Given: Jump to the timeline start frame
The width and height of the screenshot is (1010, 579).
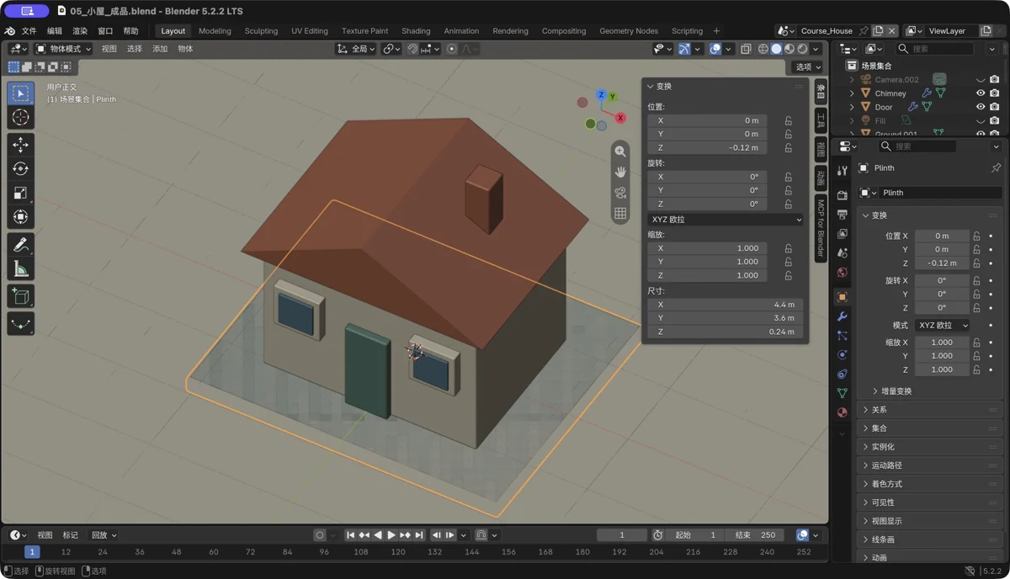Looking at the screenshot, I should 351,535.
